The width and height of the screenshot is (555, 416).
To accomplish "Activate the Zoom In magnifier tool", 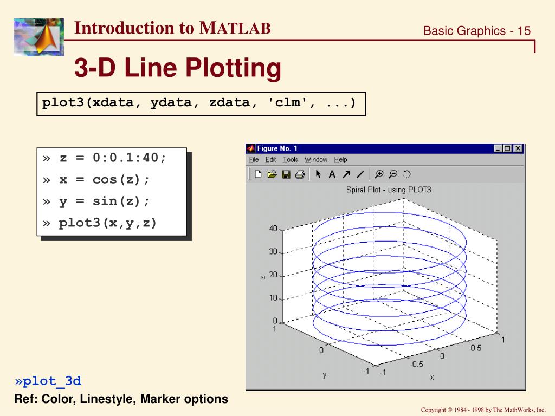I will [379, 174].
